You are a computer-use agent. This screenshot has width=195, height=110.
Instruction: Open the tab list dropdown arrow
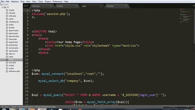pos(194,6)
